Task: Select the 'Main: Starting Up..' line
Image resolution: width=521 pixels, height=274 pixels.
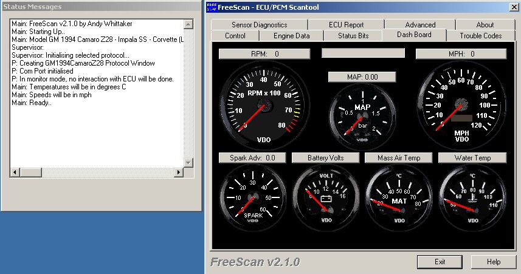Action: click(38, 32)
